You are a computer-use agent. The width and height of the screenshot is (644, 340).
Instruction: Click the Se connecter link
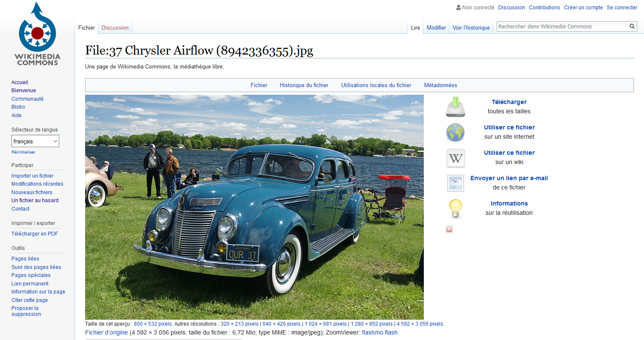(x=622, y=8)
